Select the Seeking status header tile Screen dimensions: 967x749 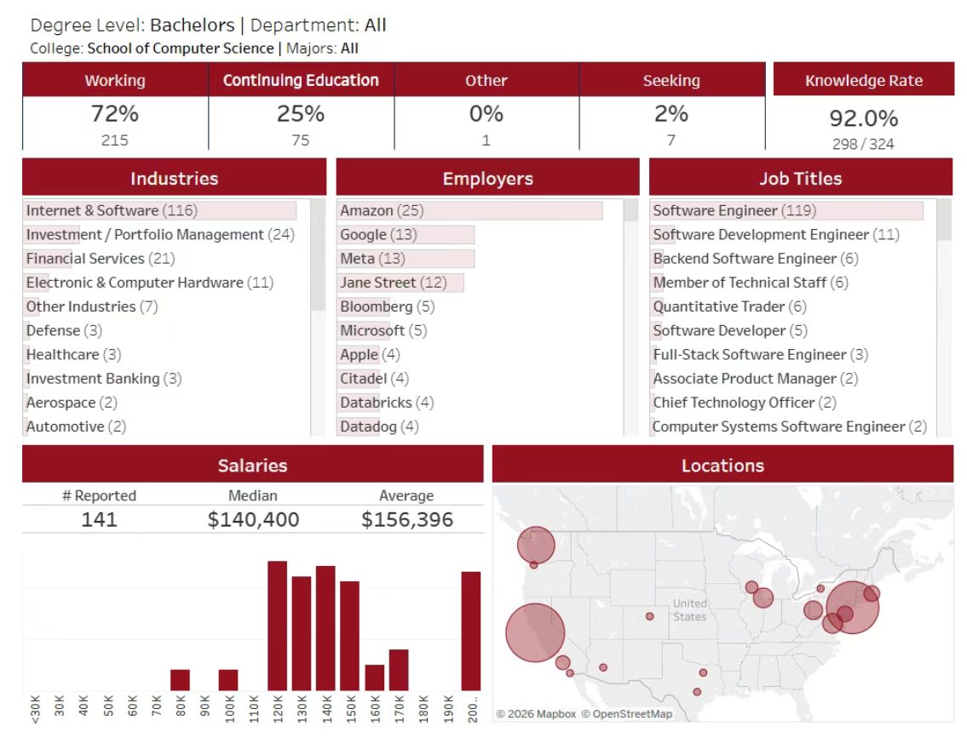pyautogui.click(x=671, y=81)
